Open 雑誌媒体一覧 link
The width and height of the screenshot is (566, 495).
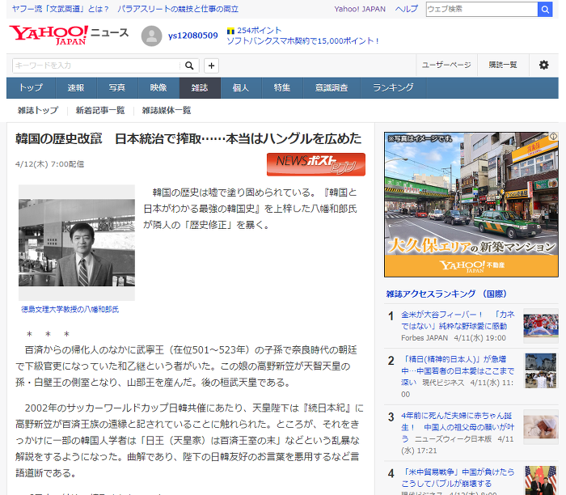pos(167,111)
